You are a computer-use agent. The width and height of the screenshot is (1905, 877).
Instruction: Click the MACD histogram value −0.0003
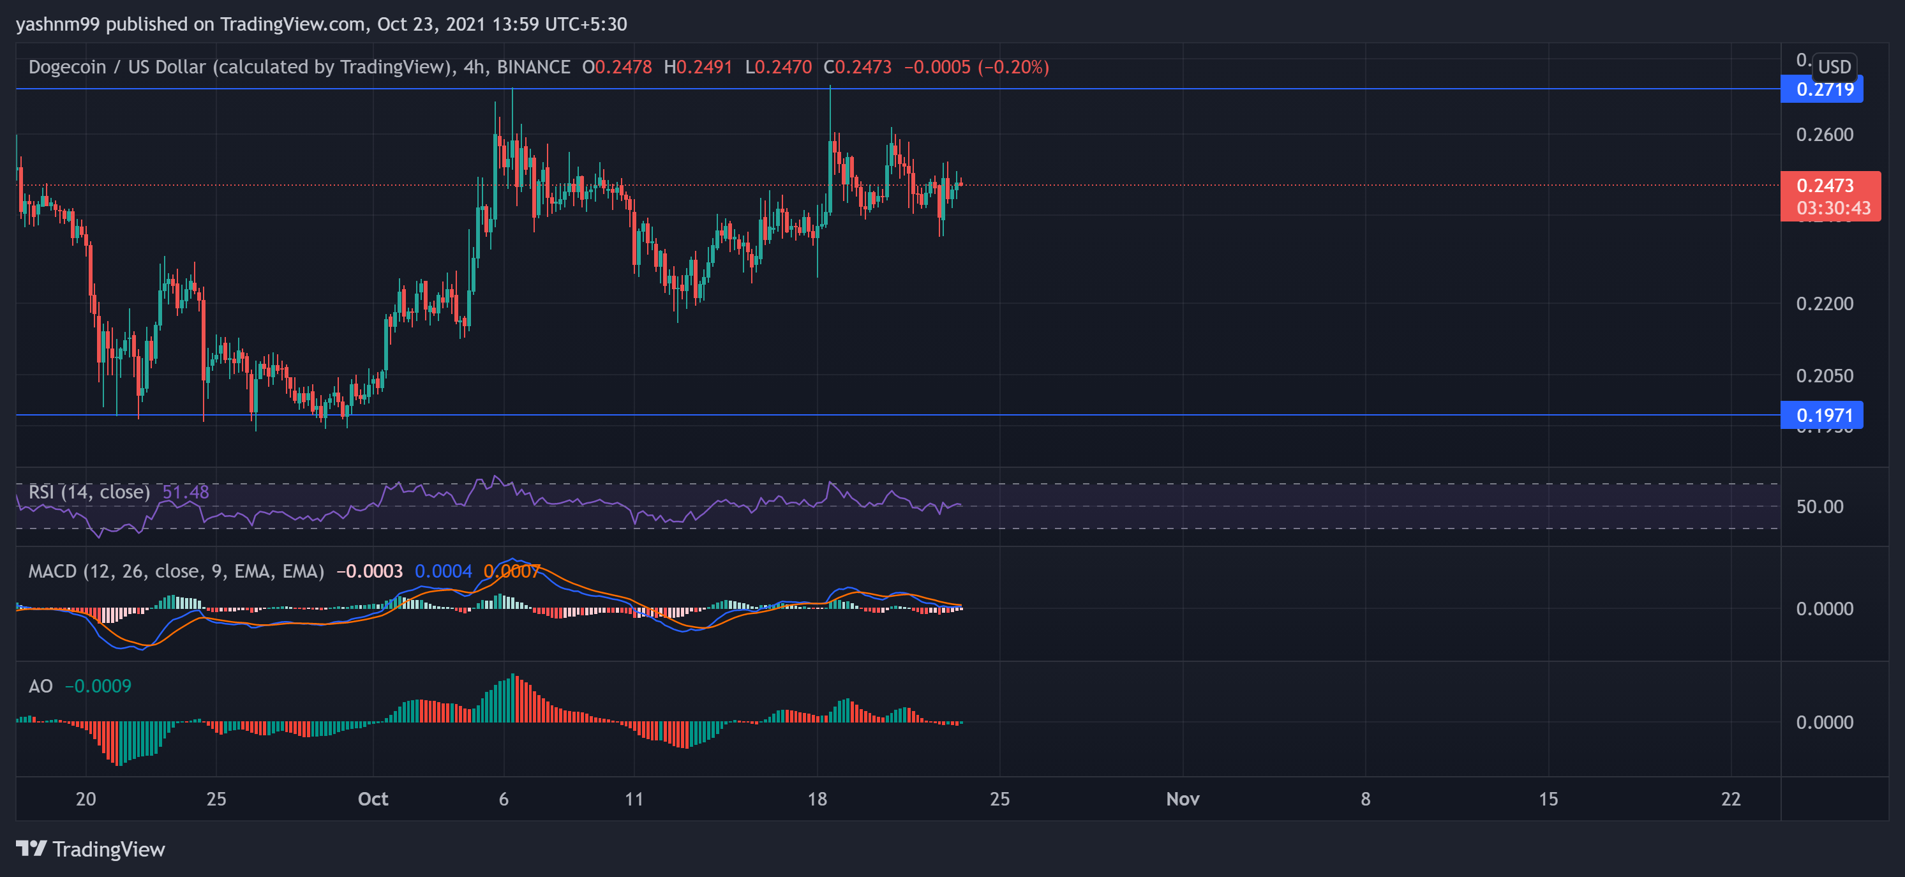[x=369, y=571]
